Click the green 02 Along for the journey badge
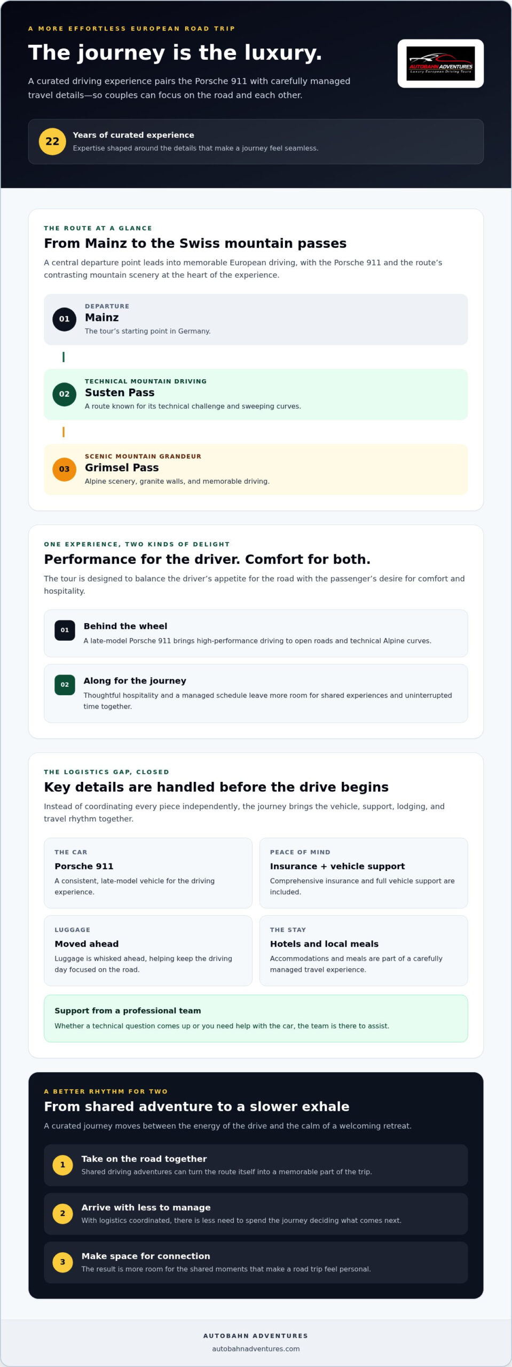The image size is (512, 1367). click(x=65, y=685)
